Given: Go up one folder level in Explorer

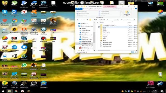Looking at the screenshot, I should [x=87, y=20].
